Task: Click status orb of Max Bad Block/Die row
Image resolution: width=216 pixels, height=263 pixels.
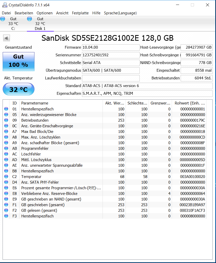Action: coord(6,132)
